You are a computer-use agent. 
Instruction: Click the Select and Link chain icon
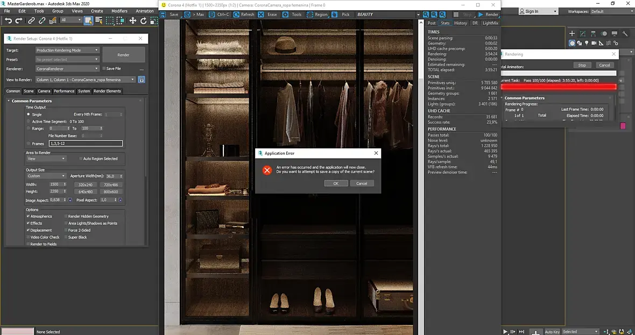click(31, 20)
